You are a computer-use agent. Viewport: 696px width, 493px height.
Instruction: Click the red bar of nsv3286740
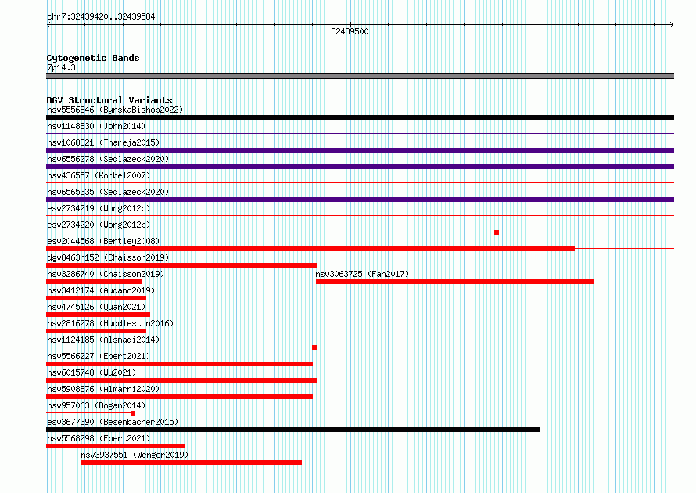point(94,282)
